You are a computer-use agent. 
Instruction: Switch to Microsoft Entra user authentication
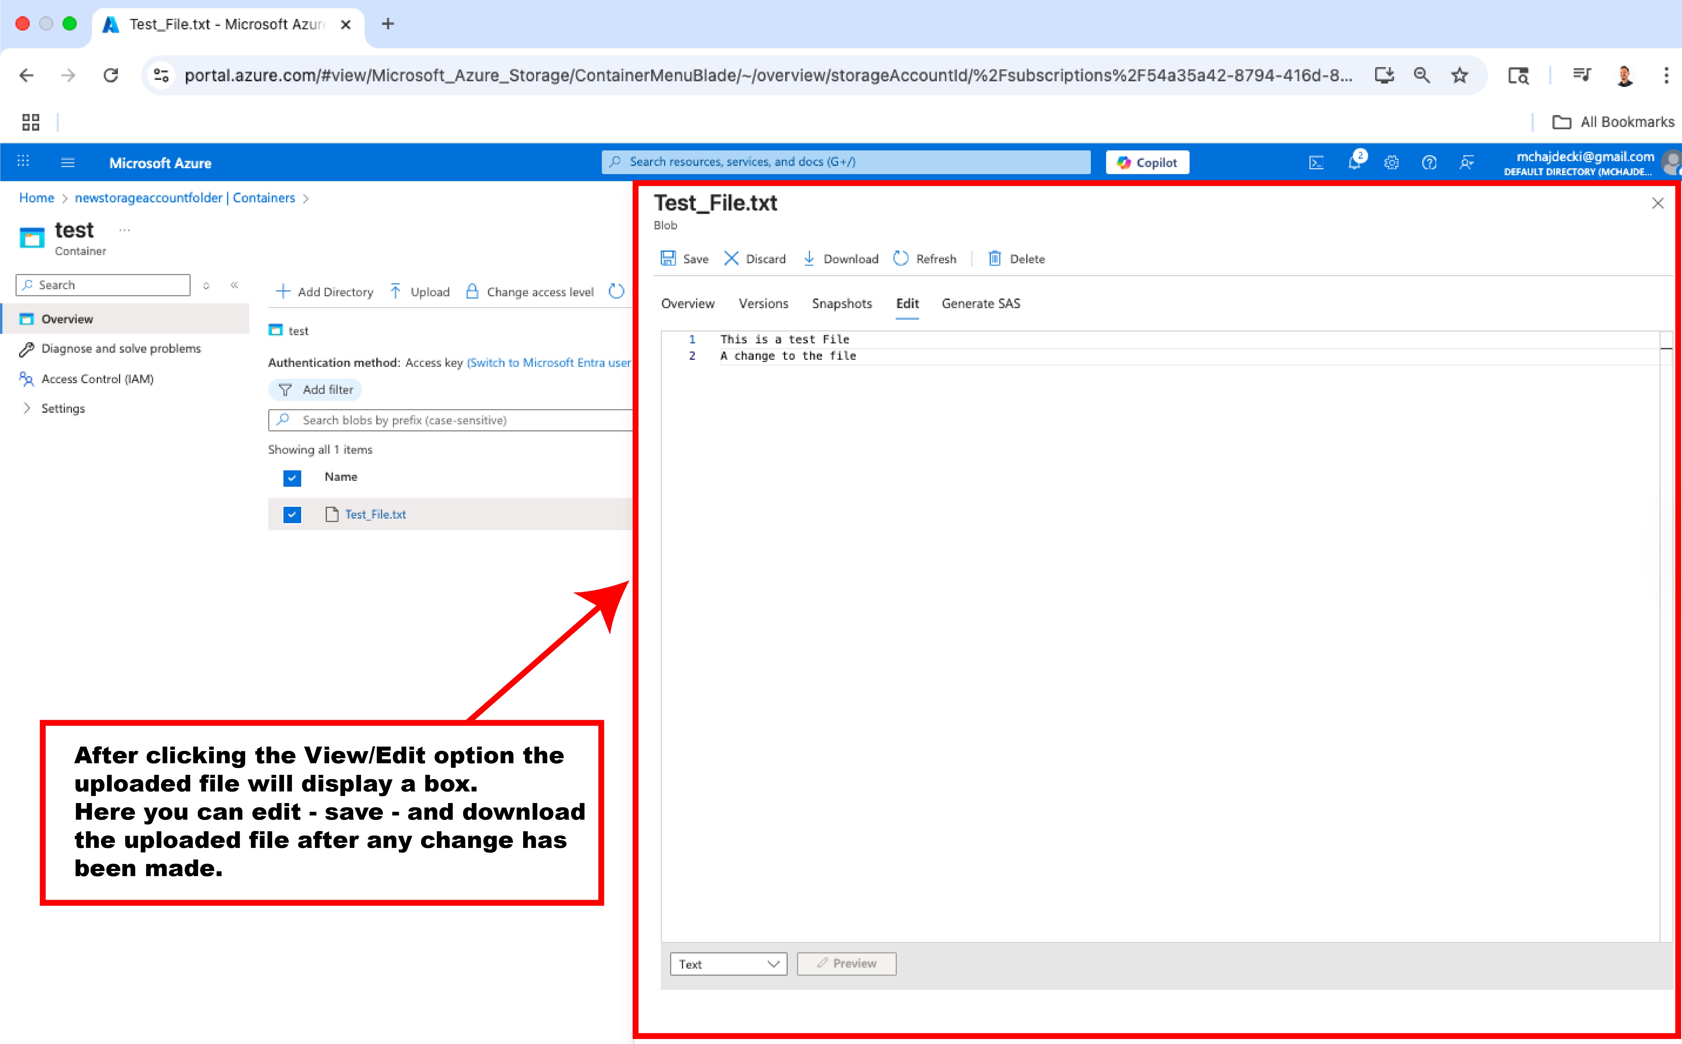[549, 363]
